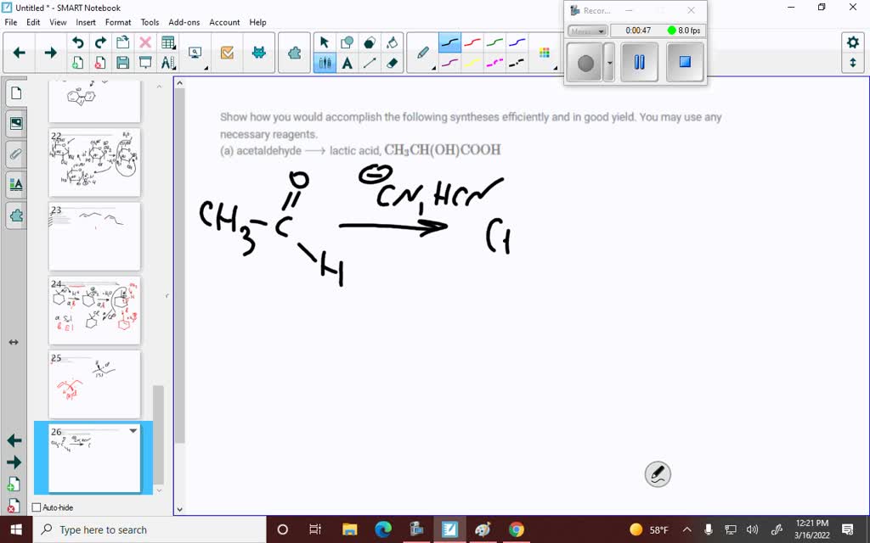
Task: Select the Screen Capture tool
Action: [194, 51]
